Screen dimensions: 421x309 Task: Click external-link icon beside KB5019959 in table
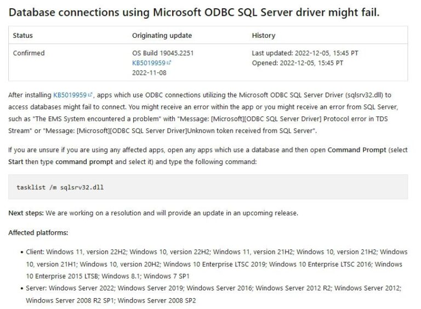pyautogui.click(x=169, y=63)
